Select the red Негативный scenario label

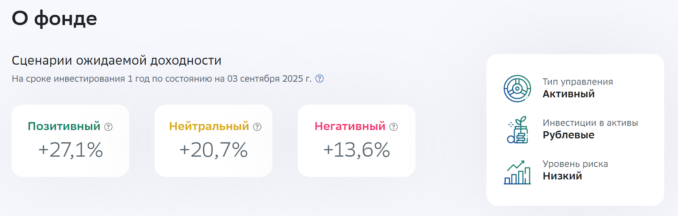[350, 126]
